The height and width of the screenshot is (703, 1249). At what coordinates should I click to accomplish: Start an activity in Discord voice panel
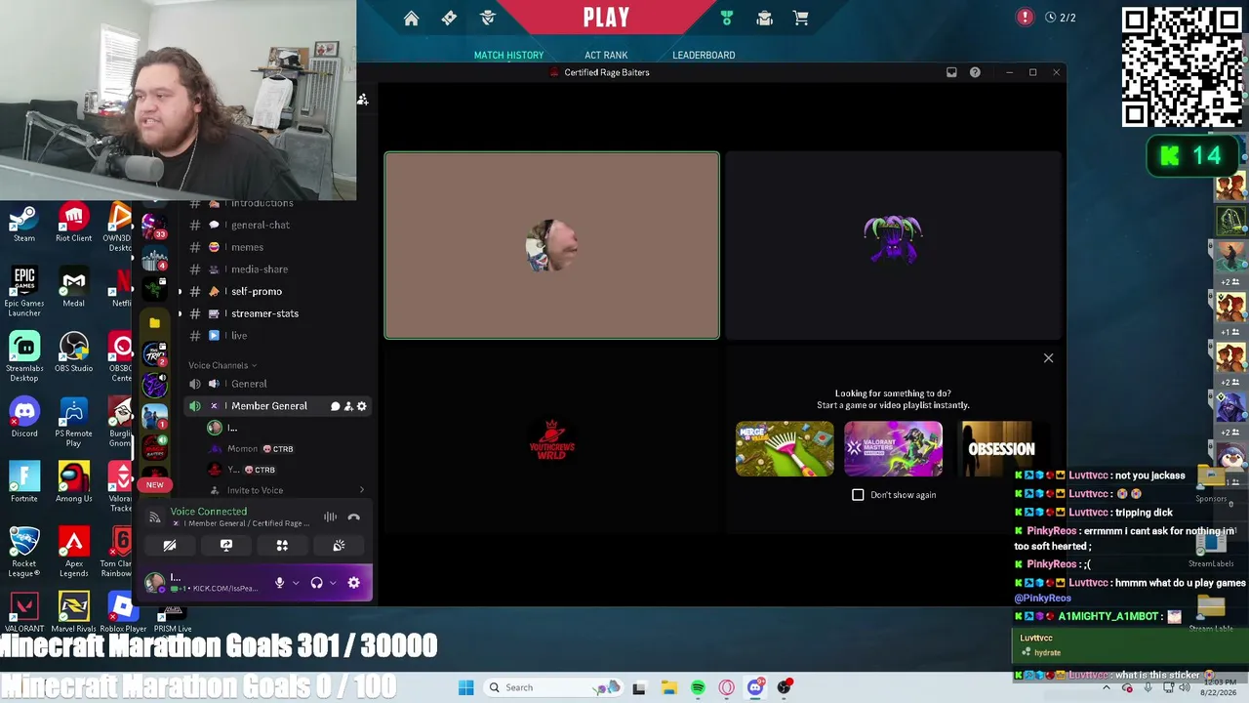pos(282,546)
